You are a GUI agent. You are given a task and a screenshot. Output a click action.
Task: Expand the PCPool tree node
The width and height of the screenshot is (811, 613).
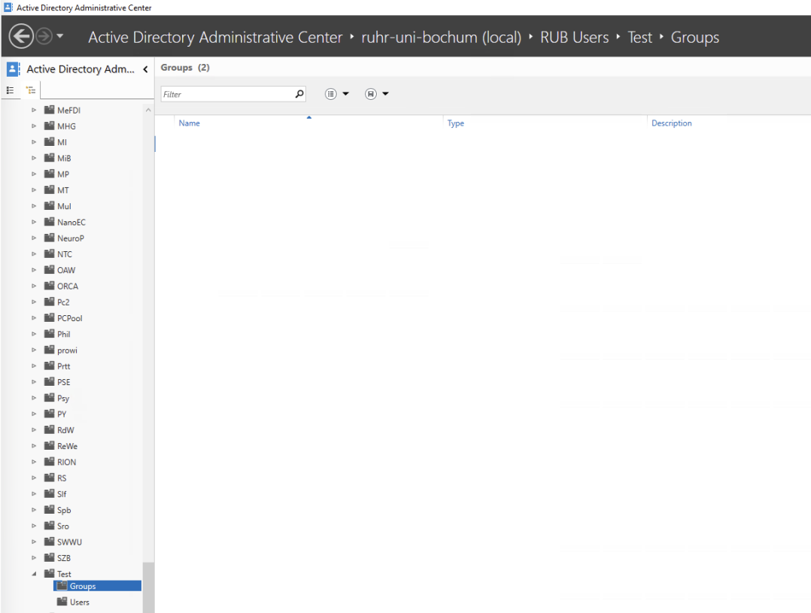34,318
